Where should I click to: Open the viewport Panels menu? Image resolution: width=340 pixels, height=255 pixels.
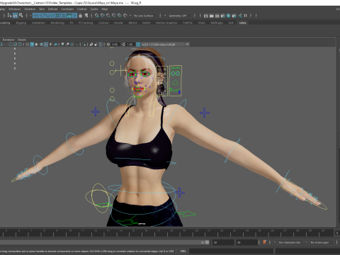[22, 40]
